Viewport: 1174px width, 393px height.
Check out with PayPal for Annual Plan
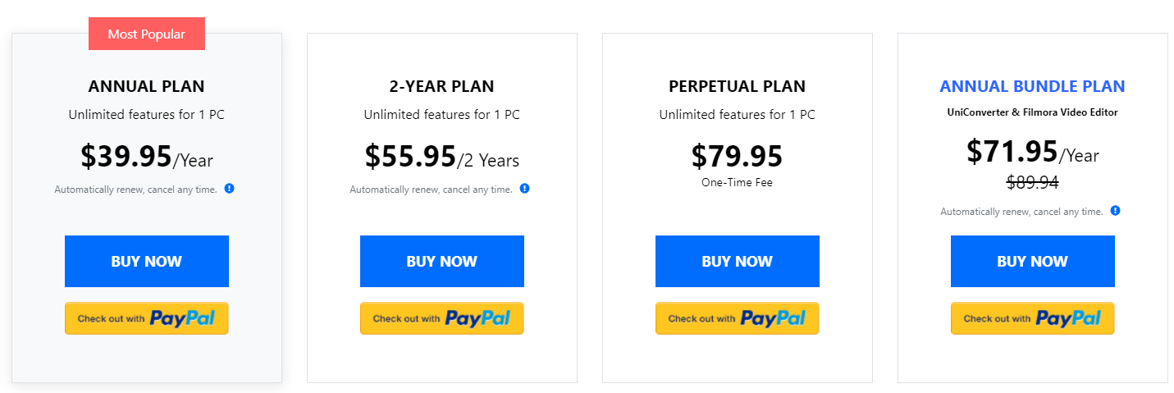147,318
